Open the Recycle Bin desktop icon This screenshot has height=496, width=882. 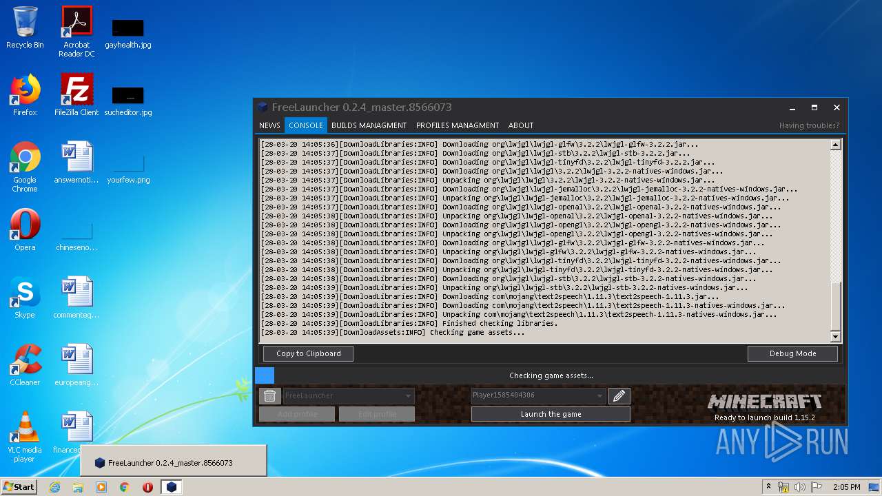(x=25, y=28)
